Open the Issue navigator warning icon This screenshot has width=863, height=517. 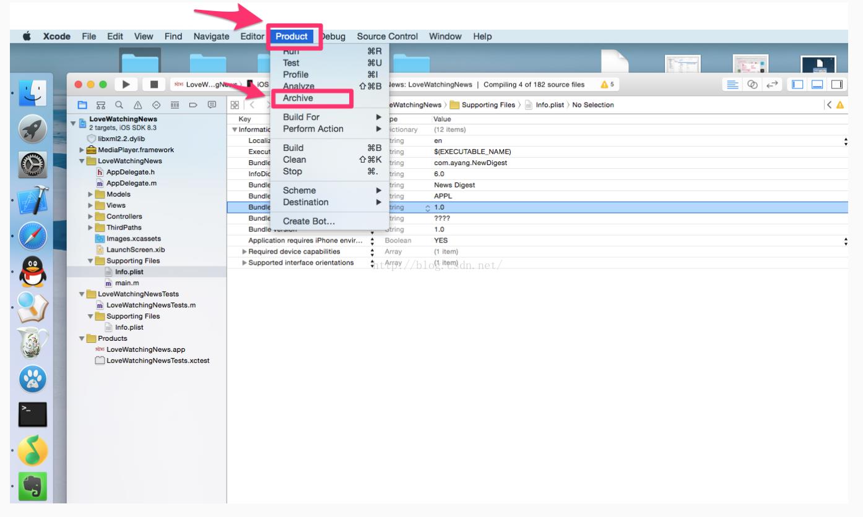[137, 105]
